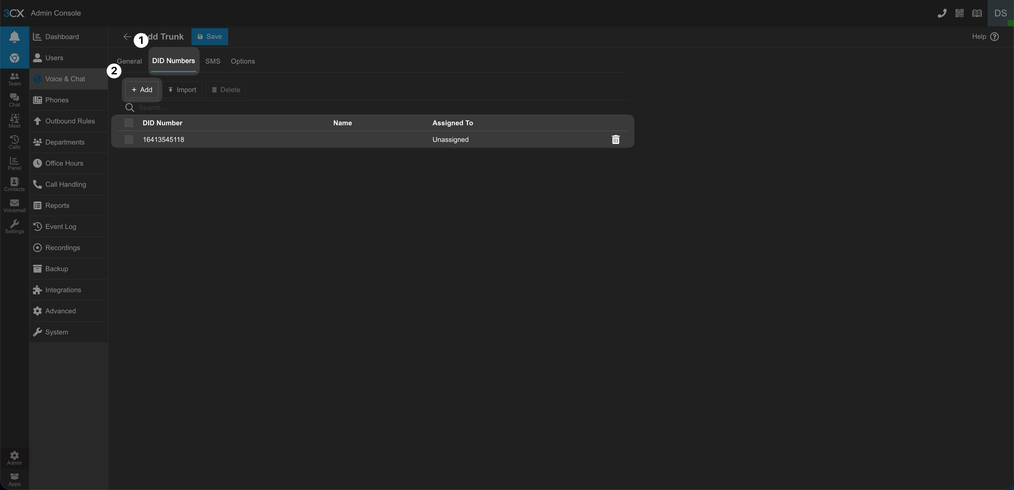This screenshot has width=1014, height=490.
Task: Click the notifications bell icon
Action: click(14, 37)
